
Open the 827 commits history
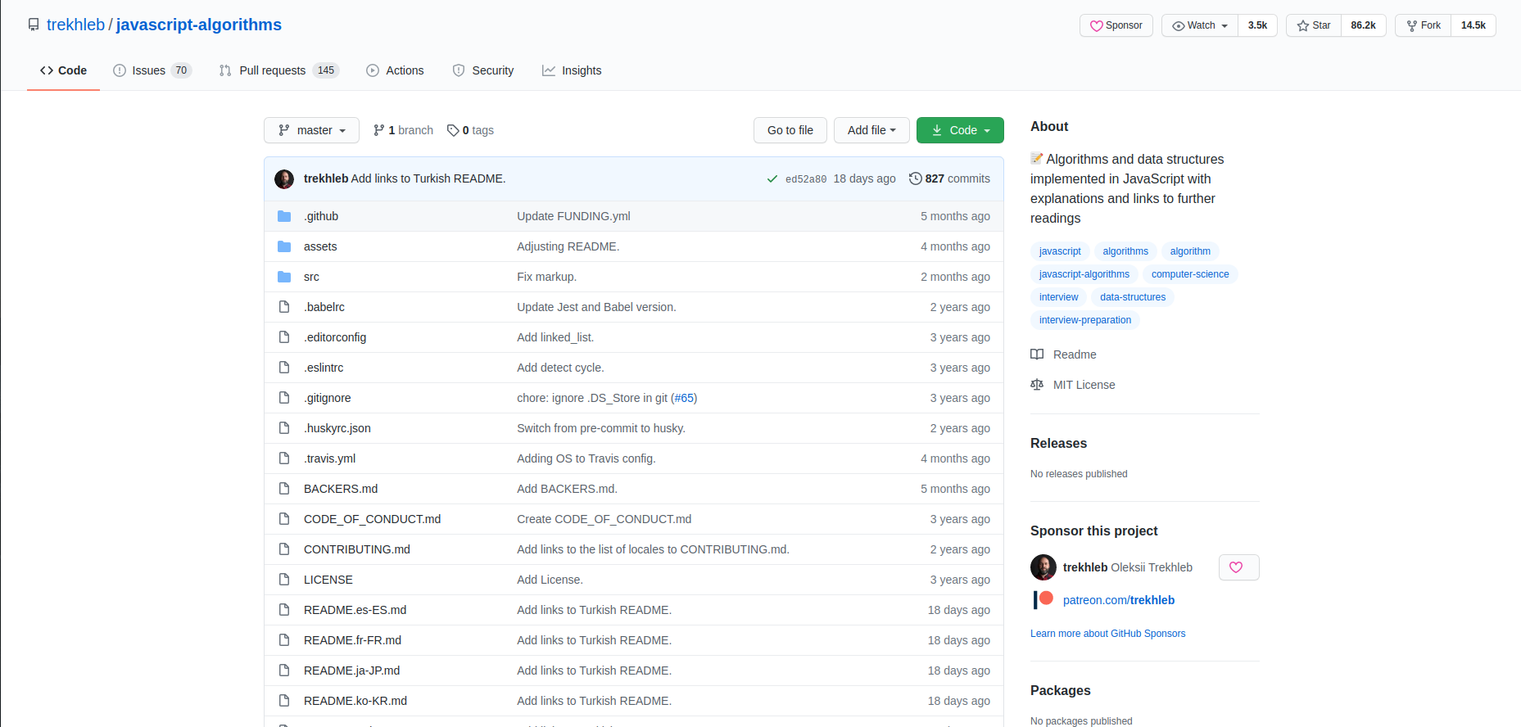click(x=949, y=178)
